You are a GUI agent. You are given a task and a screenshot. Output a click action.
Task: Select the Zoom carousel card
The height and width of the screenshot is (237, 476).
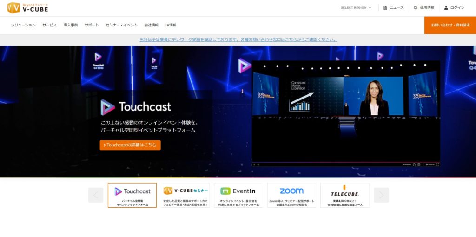coord(291,195)
